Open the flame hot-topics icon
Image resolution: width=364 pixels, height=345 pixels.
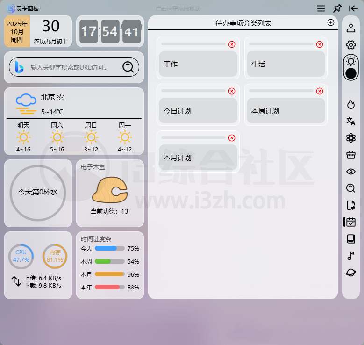(351, 104)
